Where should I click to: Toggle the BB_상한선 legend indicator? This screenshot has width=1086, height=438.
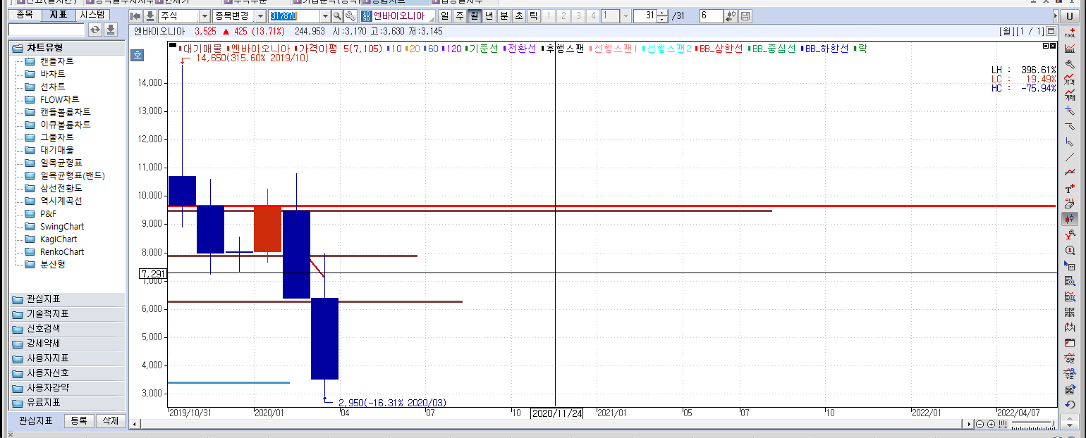click(x=719, y=49)
